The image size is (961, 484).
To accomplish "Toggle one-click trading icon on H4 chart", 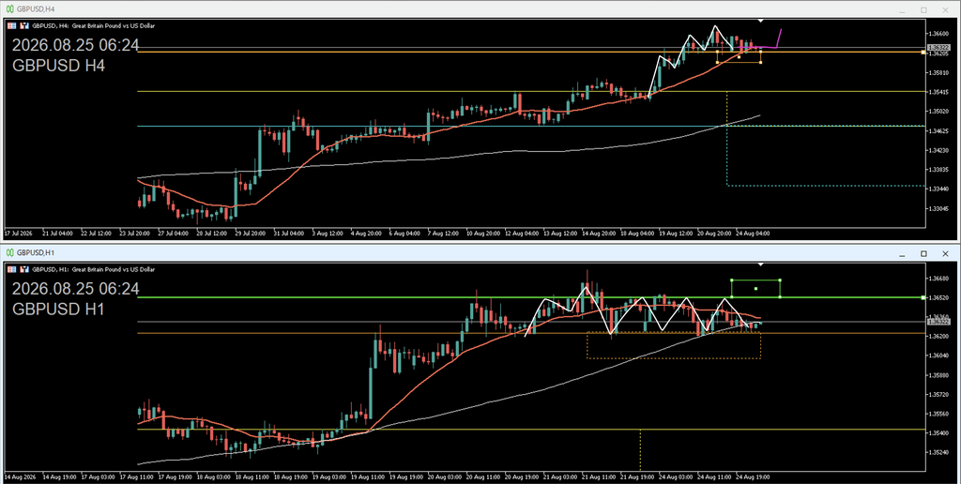I will coord(24,25).
